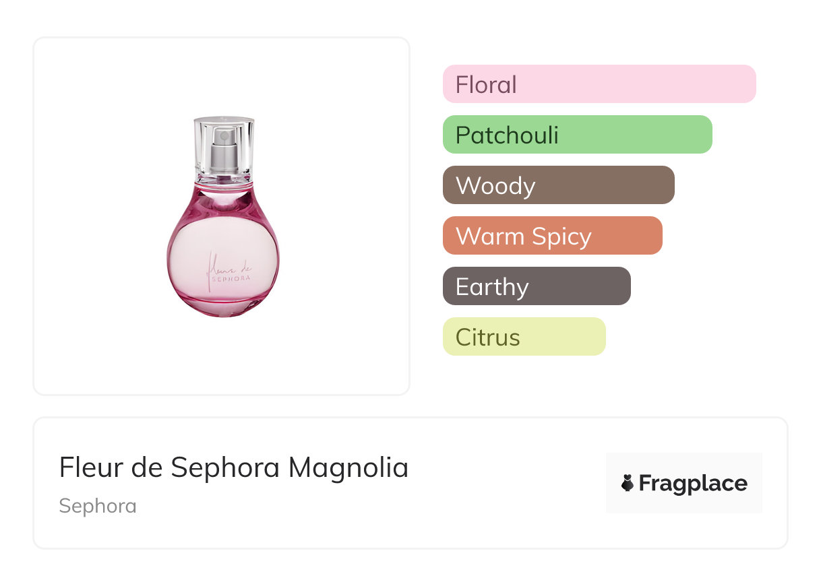This screenshot has width=821, height=582.
Task: Click the Fragplace perfume bottle logo icon
Action: click(x=628, y=484)
